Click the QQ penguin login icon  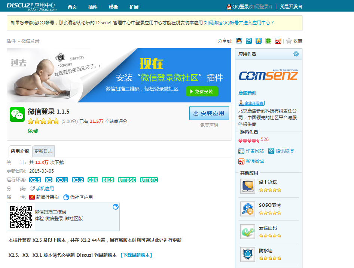point(229,7)
